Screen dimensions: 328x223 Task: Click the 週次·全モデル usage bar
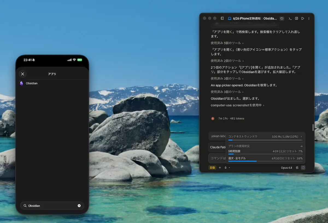pos(265,161)
